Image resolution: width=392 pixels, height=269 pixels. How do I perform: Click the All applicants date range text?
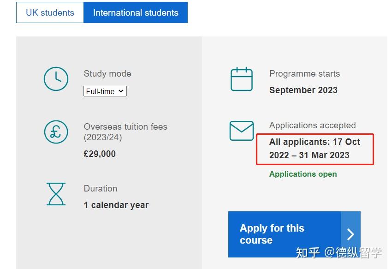click(x=315, y=149)
